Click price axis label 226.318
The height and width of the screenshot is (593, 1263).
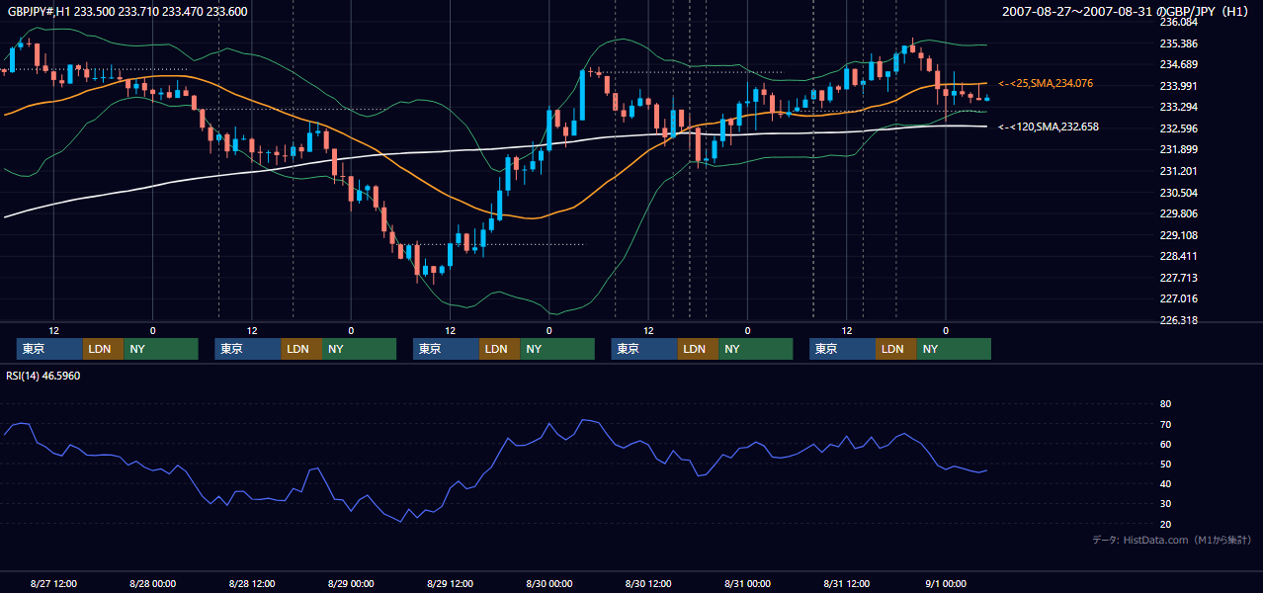tap(1178, 320)
